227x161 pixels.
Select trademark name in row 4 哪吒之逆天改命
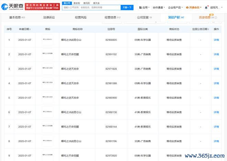[x=70, y=83]
